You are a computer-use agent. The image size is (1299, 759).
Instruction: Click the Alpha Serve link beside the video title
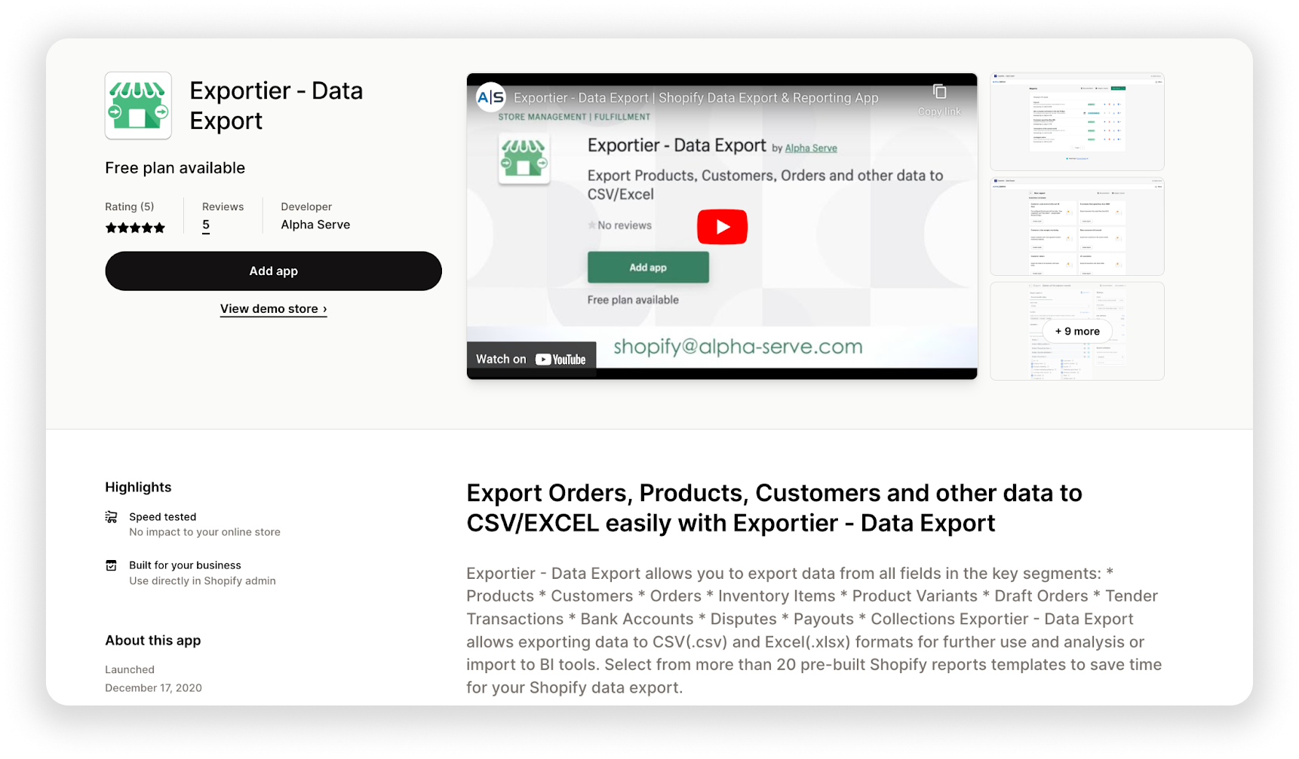point(811,148)
